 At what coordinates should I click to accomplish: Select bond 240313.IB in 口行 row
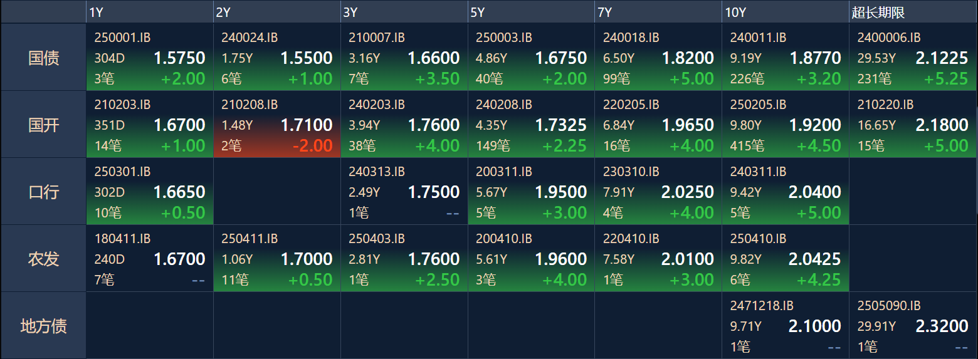pos(404,191)
